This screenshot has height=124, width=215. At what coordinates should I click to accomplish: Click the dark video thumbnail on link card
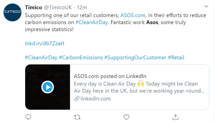click(x=48, y=87)
